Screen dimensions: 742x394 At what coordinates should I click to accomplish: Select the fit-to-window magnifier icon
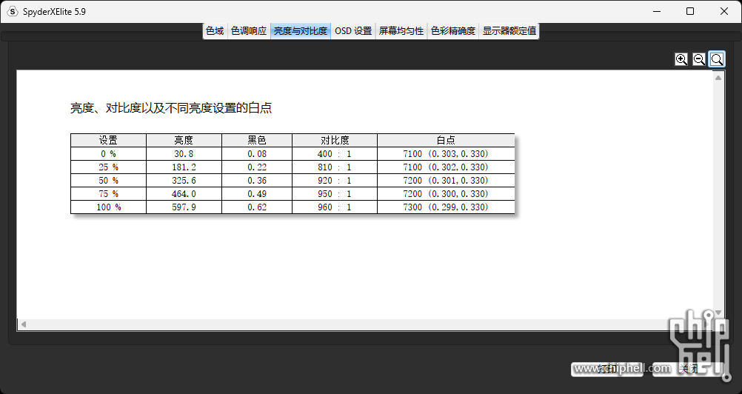[x=717, y=59]
